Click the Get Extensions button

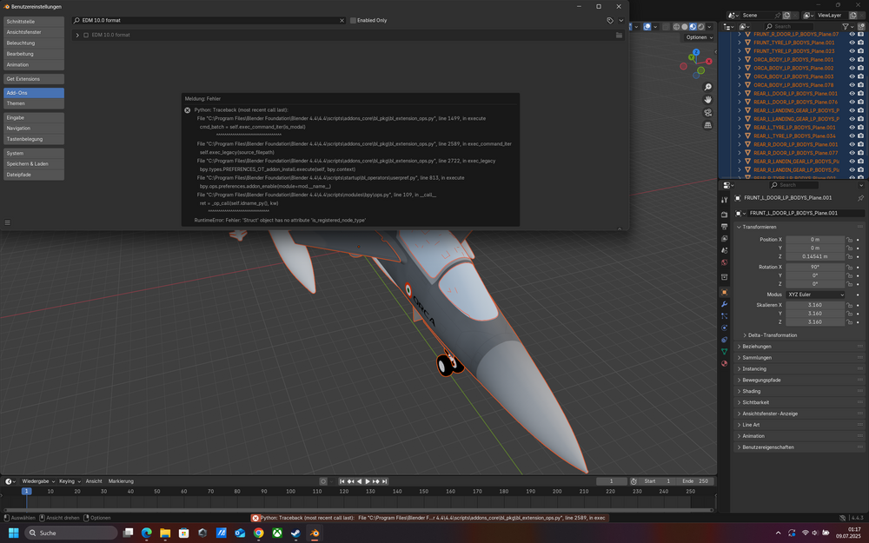pos(32,79)
